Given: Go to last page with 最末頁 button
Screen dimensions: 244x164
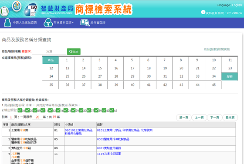Looking at the screenshot, I should (x=230, y=118).
